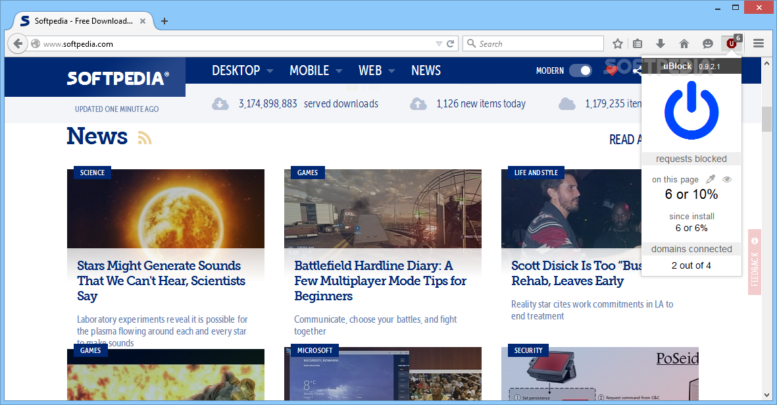The image size is (777, 405).
Task: Expand the MOBILE dropdown arrow
Action: click(339, 71)
